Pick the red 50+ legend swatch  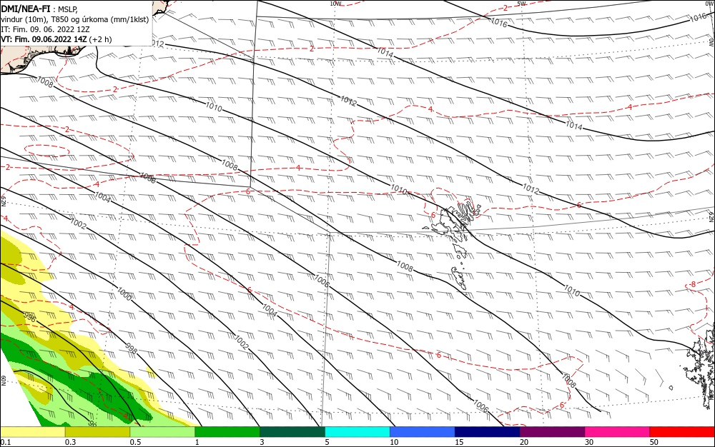[682, 432]
